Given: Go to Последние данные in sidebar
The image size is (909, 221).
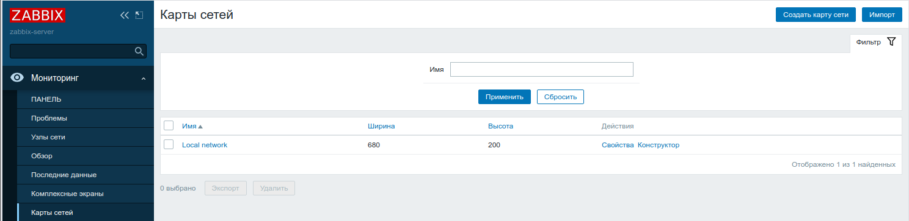Looking at the screenshot, I should pyautogui.click(x=64, y=175).
